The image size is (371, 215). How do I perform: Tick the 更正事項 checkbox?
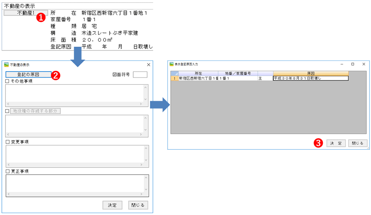(x=7, y=171)
